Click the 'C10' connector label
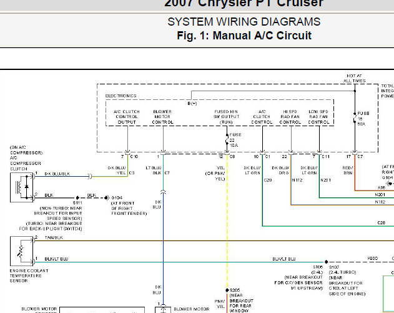This screenshot has width=394, height=313. click(x=134, y=157)
